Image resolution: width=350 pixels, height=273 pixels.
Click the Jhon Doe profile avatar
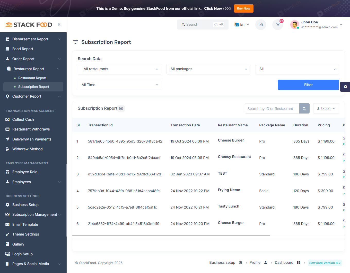tap(295, 25)
